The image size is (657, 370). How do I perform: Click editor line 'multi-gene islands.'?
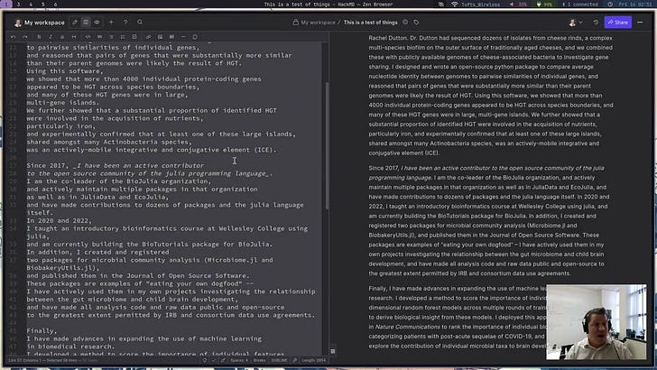(x=63, y=102)
